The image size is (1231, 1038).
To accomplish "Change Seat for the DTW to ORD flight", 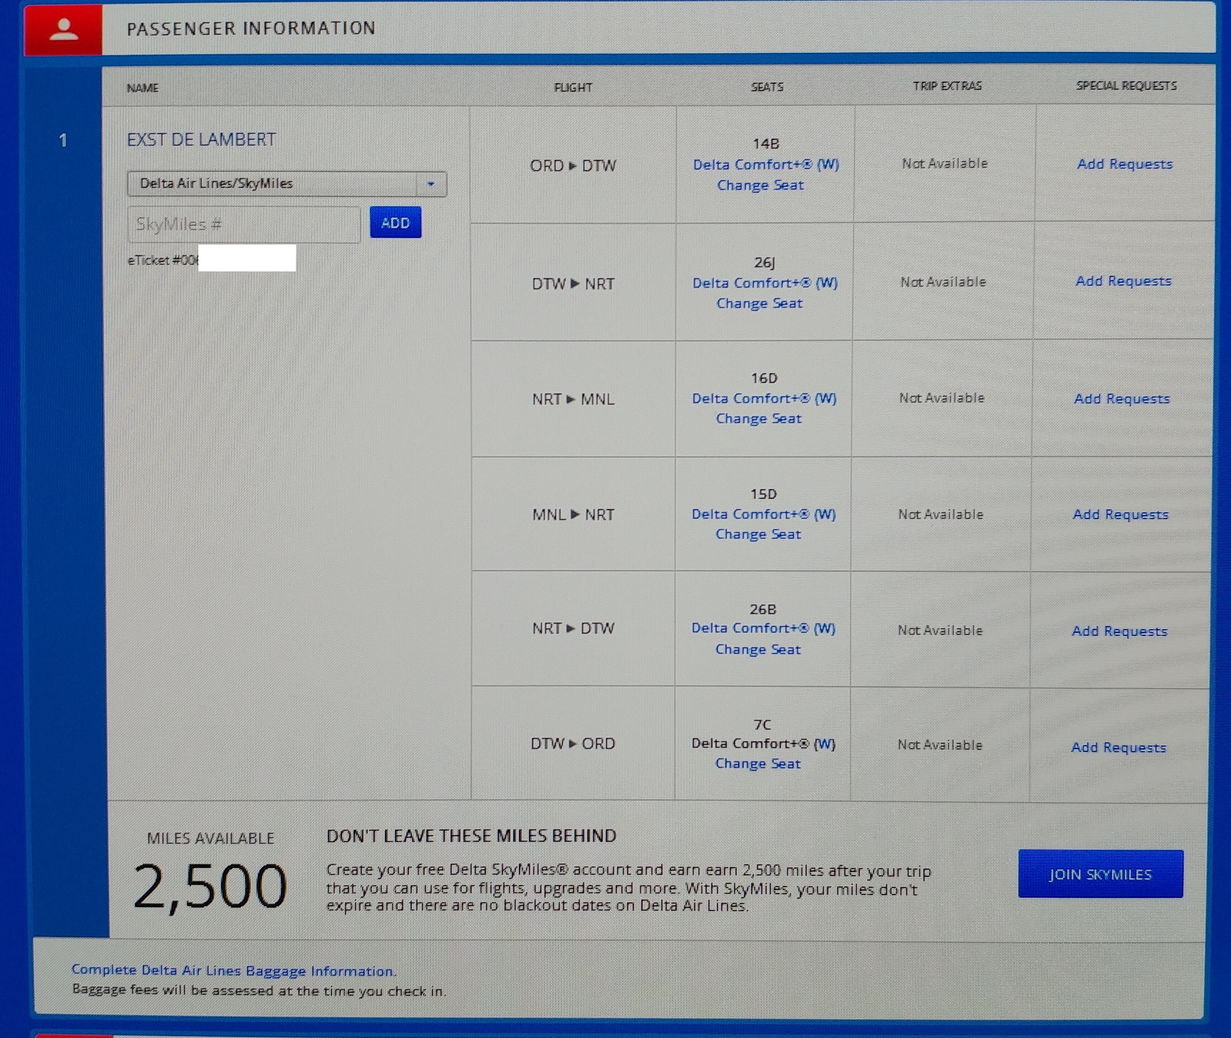I will click(x=758, y=763).
